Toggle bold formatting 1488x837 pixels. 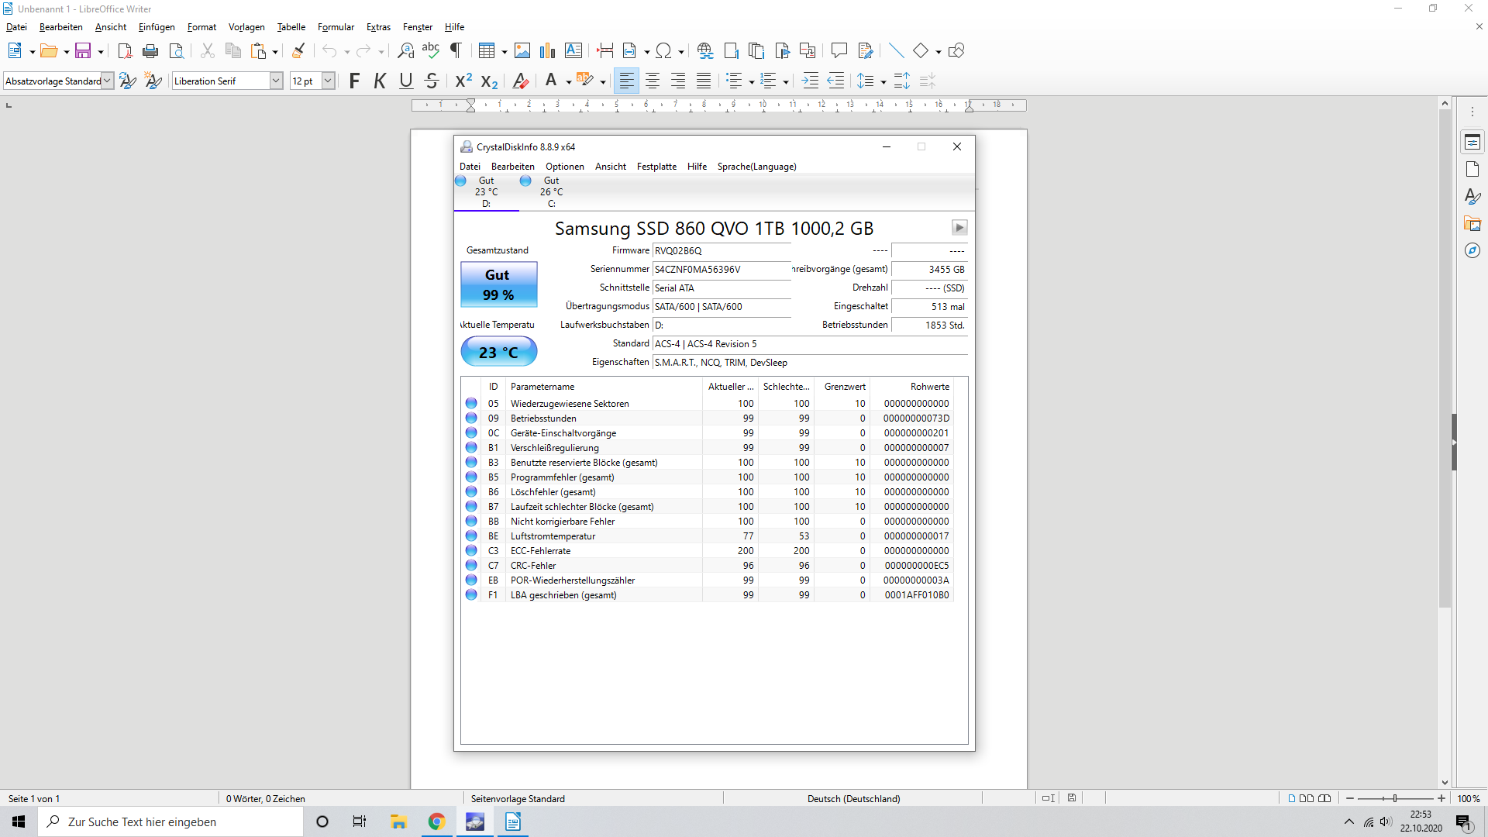(x=354, y=81)
